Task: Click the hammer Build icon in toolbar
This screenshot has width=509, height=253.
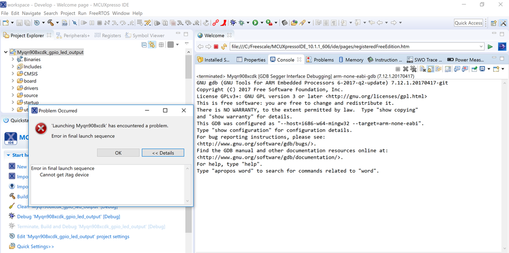Action: [50, 23]
